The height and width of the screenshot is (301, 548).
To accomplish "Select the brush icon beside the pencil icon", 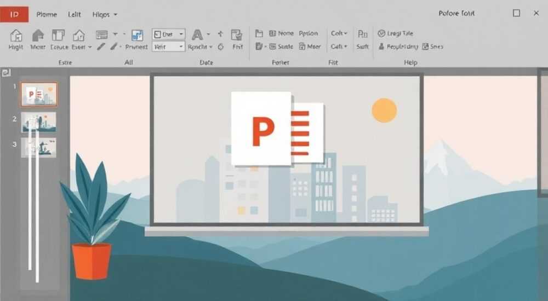I will (113, 46).
